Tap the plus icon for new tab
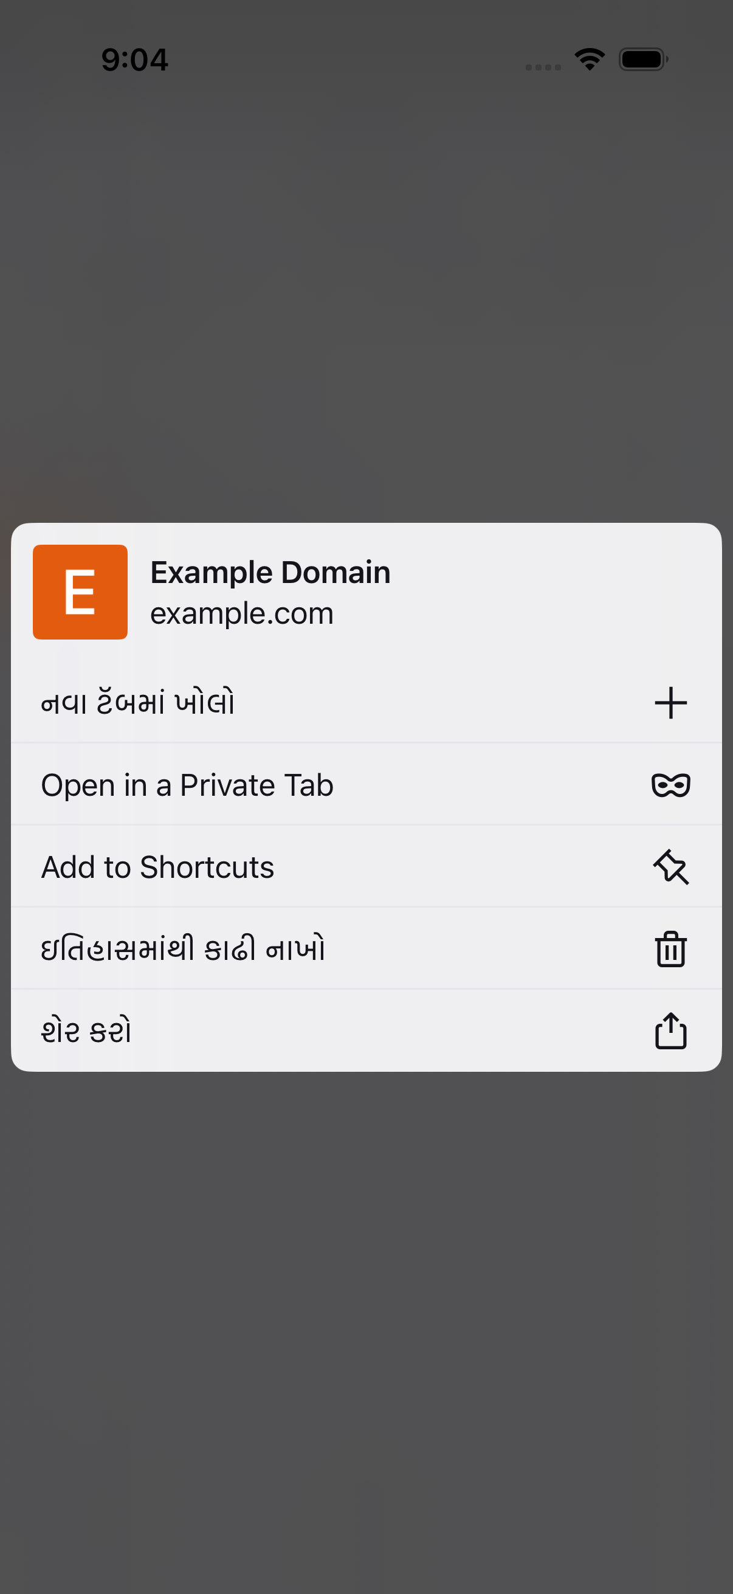The height and width of the screenshot is (1594, 733). (670, 703)
